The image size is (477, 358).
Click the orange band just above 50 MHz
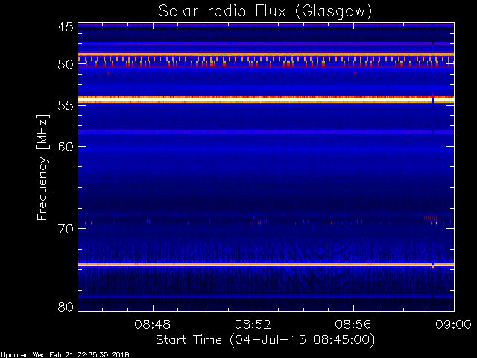[x=265, y=54]
